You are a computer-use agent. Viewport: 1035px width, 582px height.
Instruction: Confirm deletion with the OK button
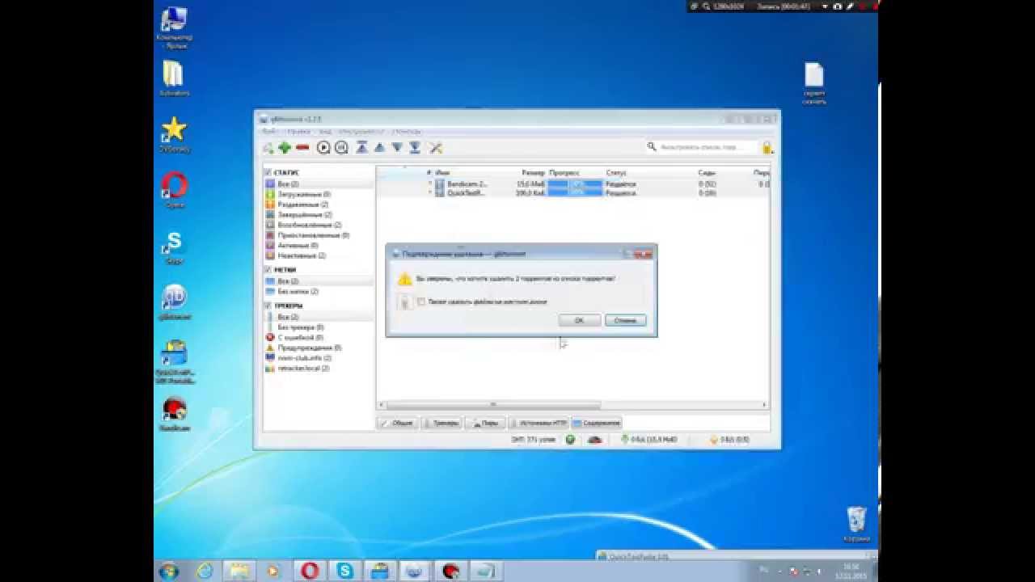pos(579,320)
